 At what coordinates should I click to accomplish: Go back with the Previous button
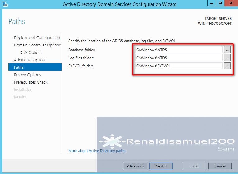pyautogui.click(x=135, y=166)
